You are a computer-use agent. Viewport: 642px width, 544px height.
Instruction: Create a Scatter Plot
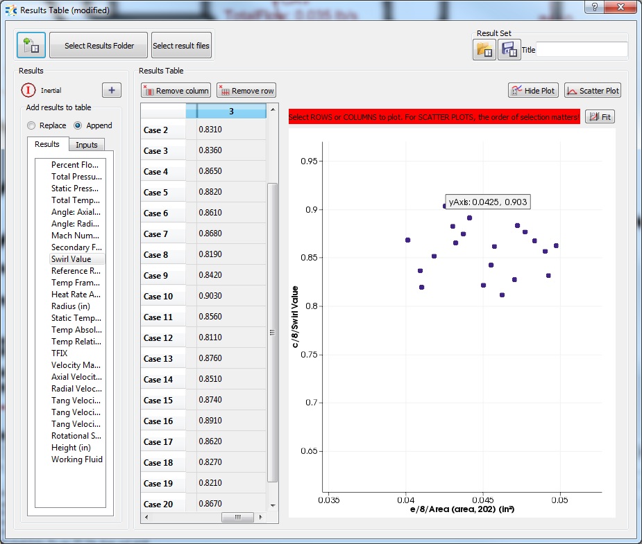[592, 91]
